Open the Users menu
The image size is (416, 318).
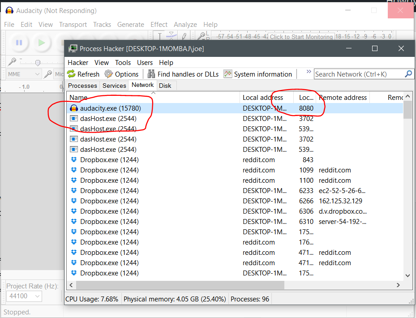145,63
